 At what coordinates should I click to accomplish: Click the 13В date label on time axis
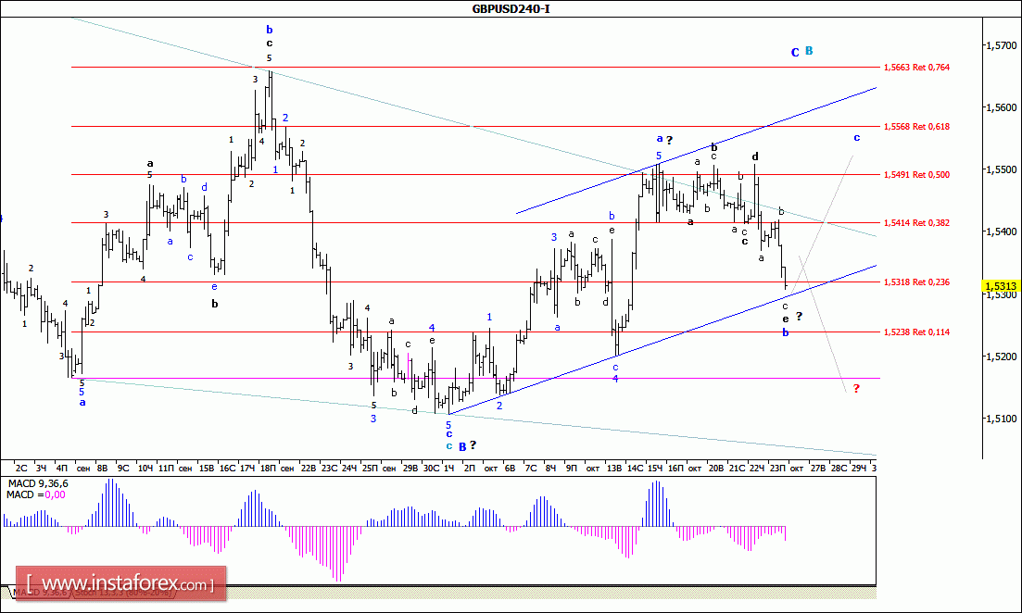pos(614,469)
